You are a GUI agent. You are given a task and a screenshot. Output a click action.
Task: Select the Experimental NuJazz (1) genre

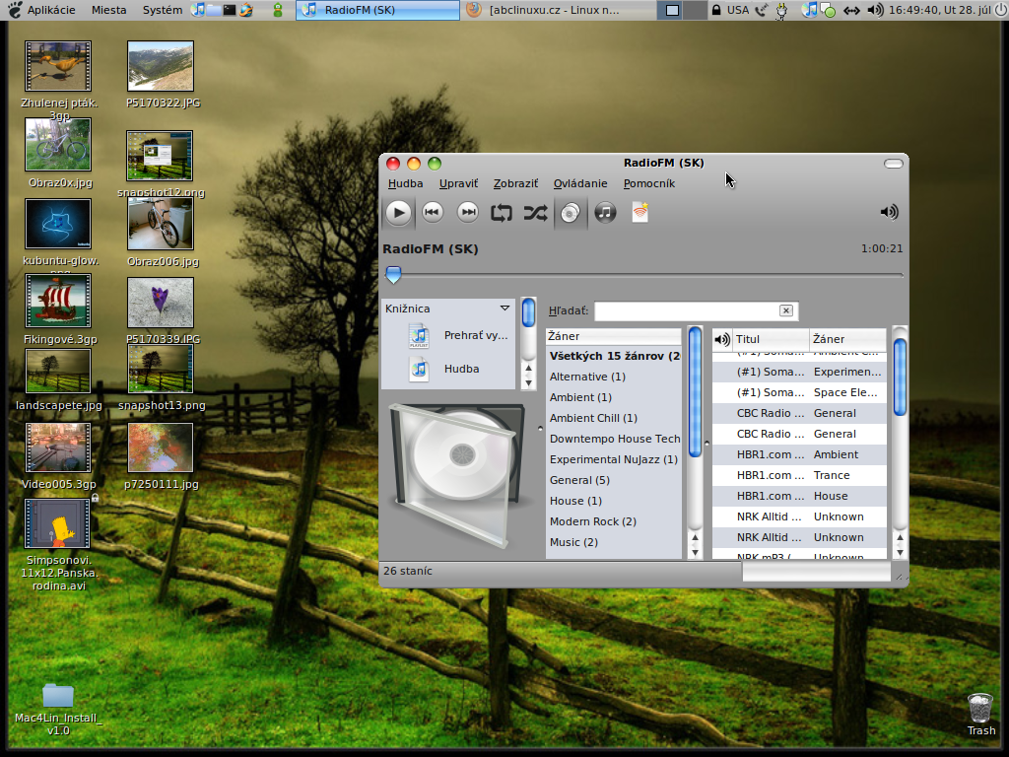point(613,459)
